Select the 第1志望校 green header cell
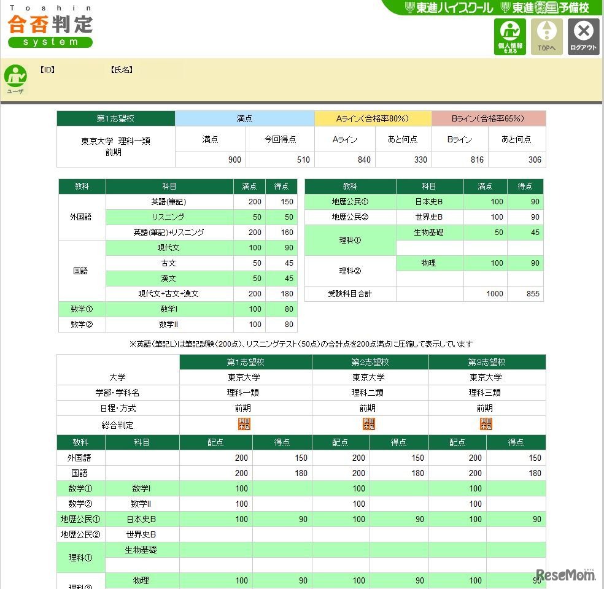Screen dimensions: 604x589 pyautogui.click(x=115, y=118)
